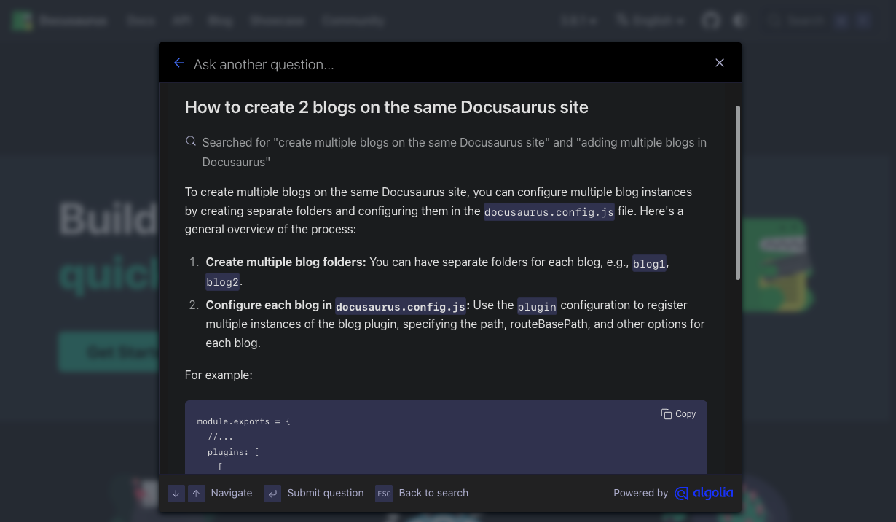This screenshot has height=522, width=896.
Task: Click the Algolia logo in the modal footer
Action: [704, 493]
